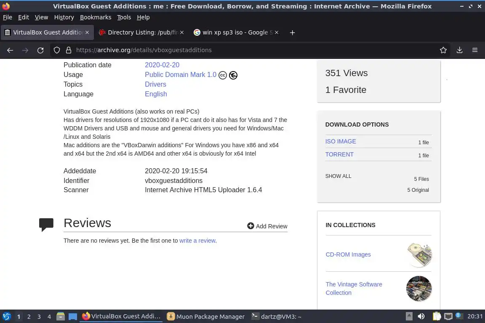
Task: Go back to the previous page
Action: pyautogui.click(x=10, y=50)
